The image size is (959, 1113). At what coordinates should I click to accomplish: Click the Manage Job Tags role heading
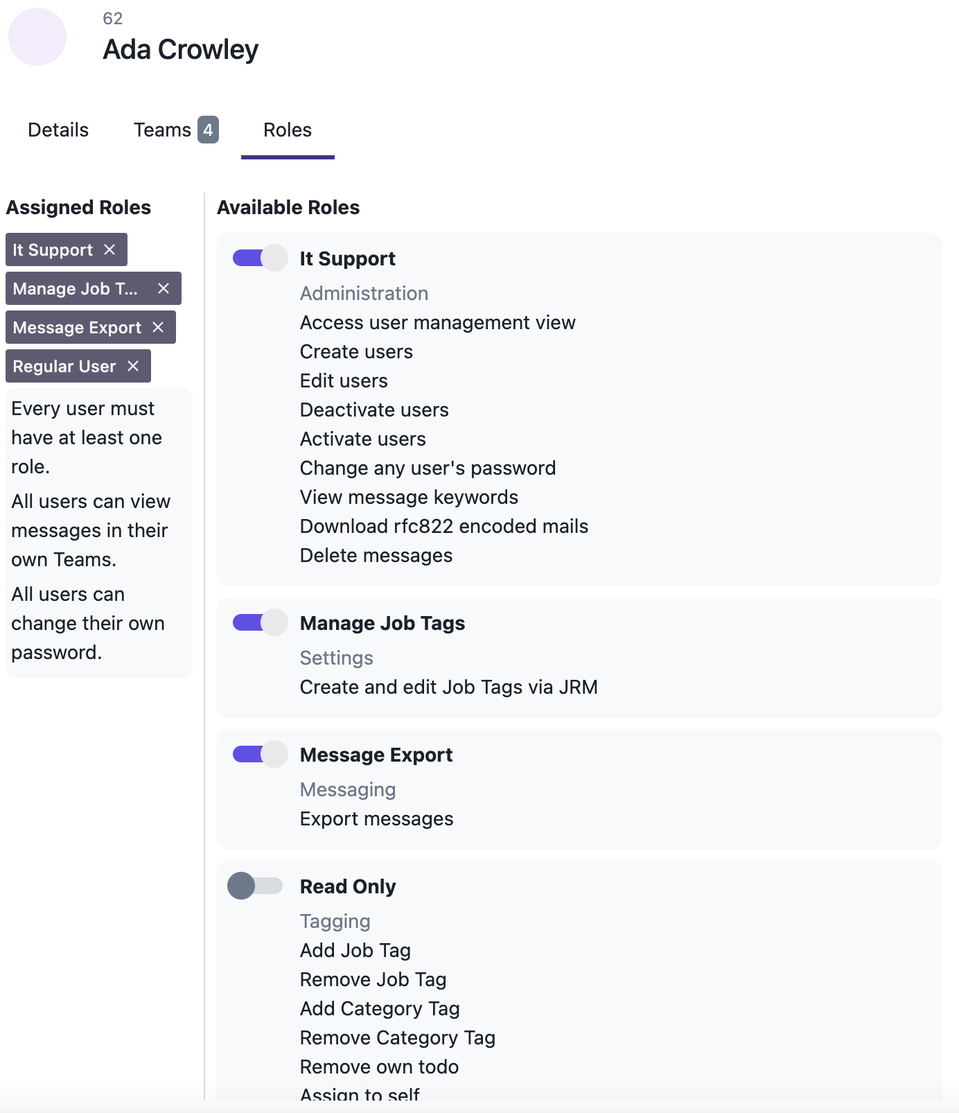point(382,623)
